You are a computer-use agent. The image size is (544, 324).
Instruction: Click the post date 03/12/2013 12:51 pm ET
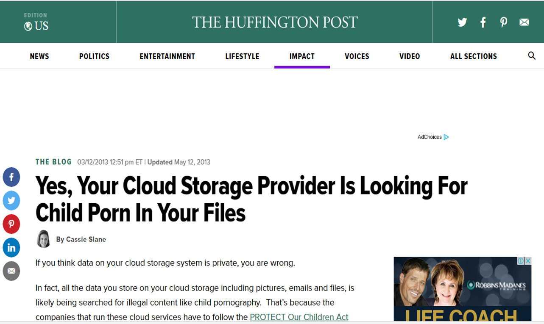pyautogui.click(x=110, y=162)
